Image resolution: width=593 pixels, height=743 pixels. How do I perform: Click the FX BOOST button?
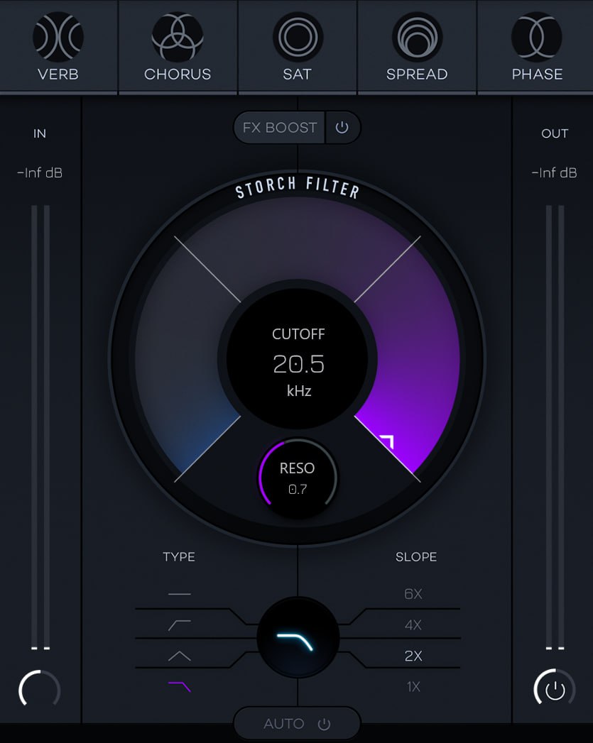click(278, 128)
